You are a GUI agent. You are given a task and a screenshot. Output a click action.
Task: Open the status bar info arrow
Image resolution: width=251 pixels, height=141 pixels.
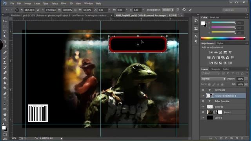62,138
